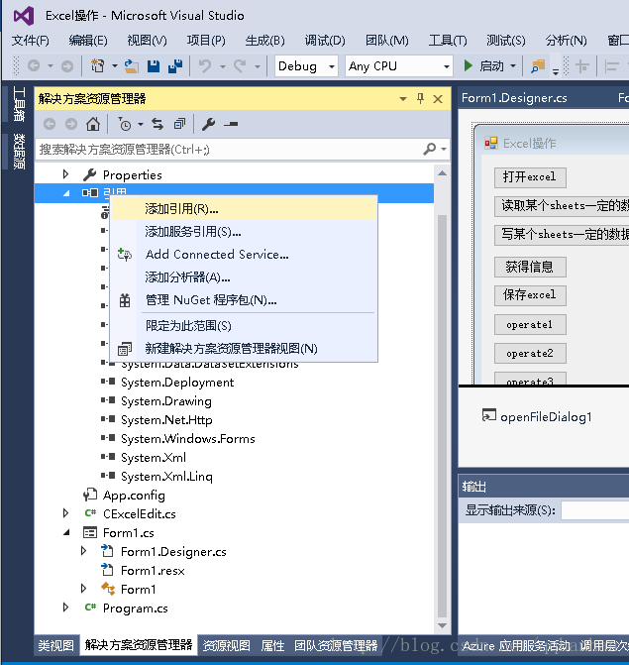Click the operate2 button on form
Viewport: 629px width, 665px height.
530,353
